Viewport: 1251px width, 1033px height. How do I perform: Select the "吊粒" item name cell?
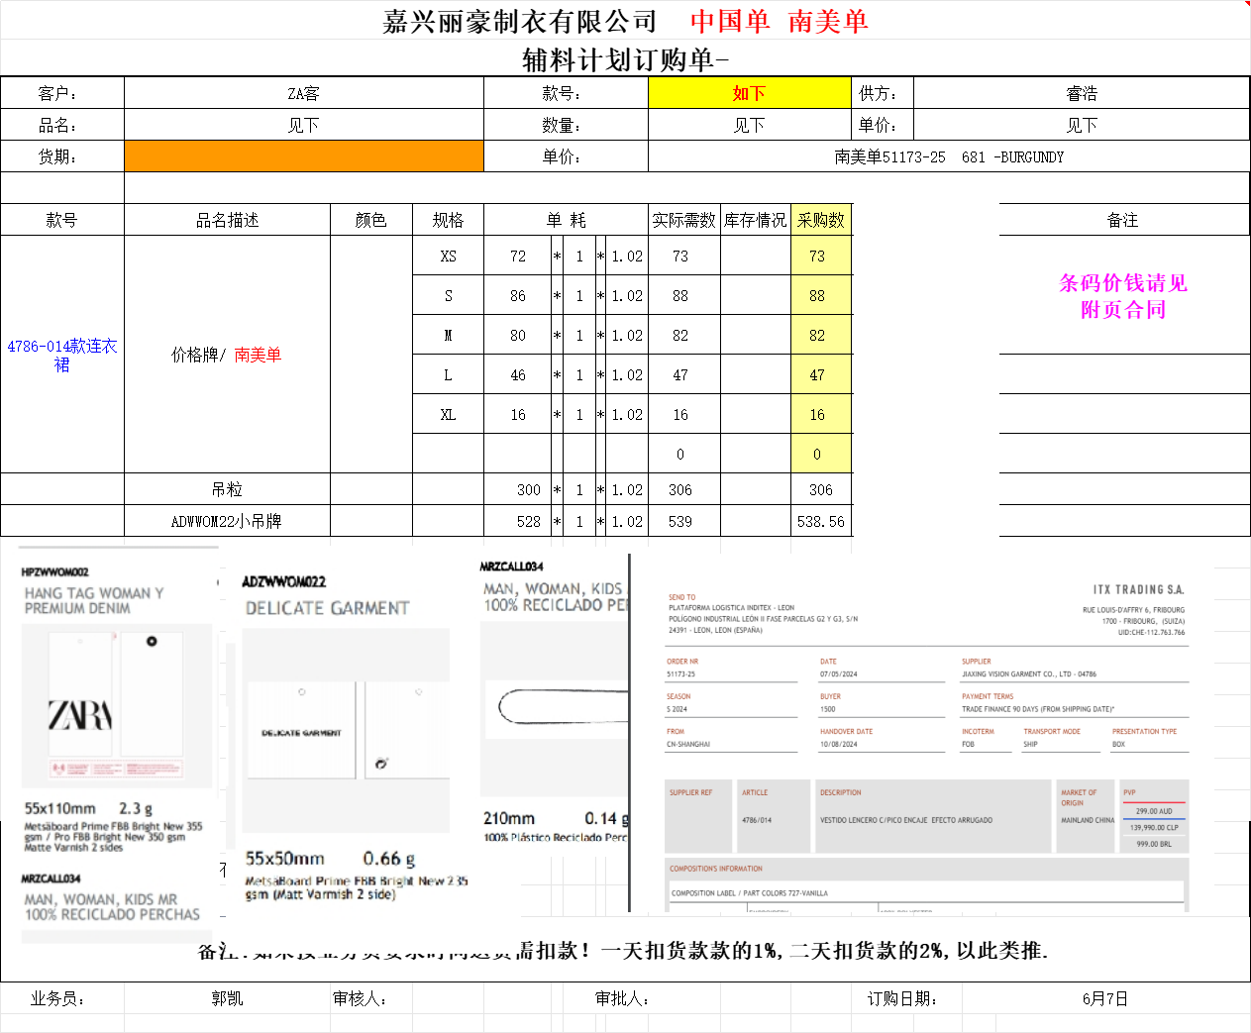tap(227, 489)
